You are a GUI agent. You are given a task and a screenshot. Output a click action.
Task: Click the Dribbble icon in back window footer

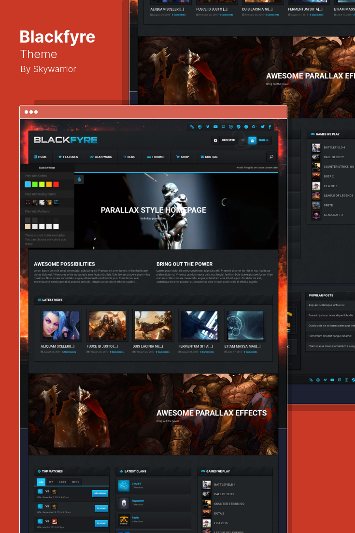pyautogui.click(x=318, y=380)
